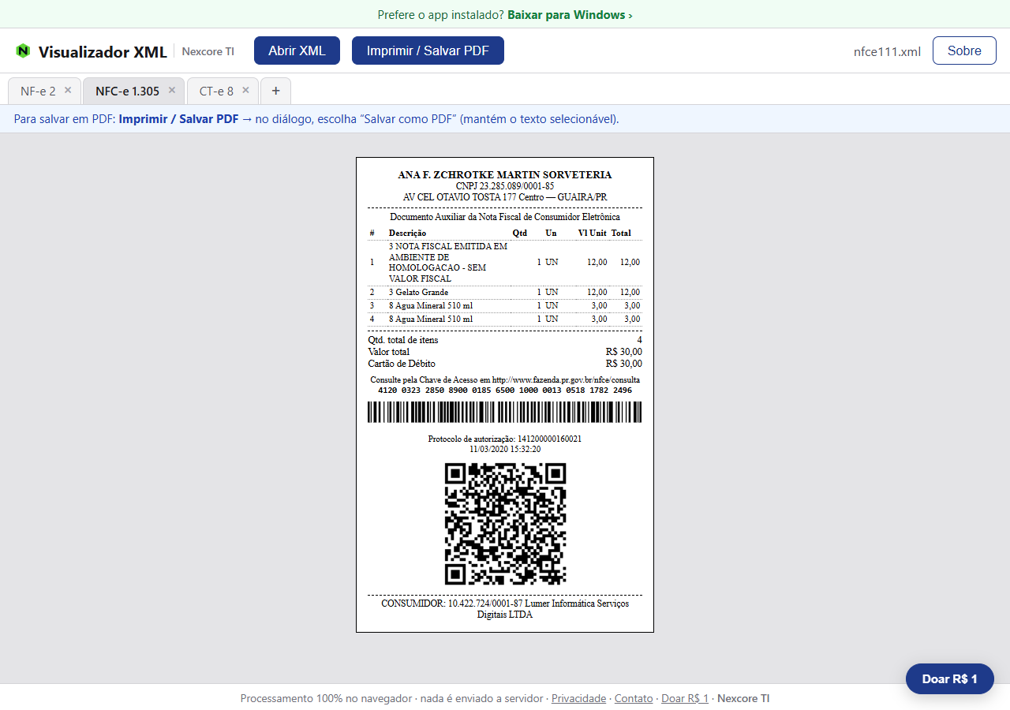Click the CONSUMIDOR Lumer Informática line
Screen dimensions: 1010x710
[505, 609]
